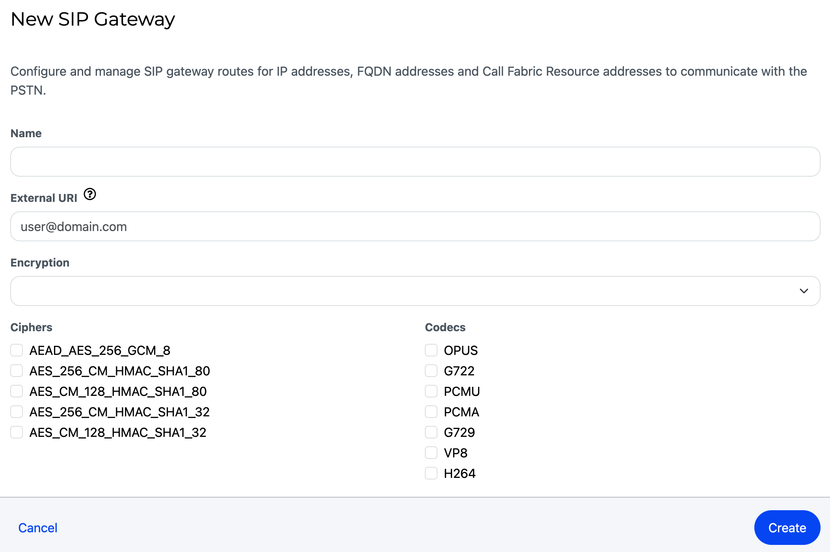
Task: Enable the VP8 video codec
Action: coord(431,453)
